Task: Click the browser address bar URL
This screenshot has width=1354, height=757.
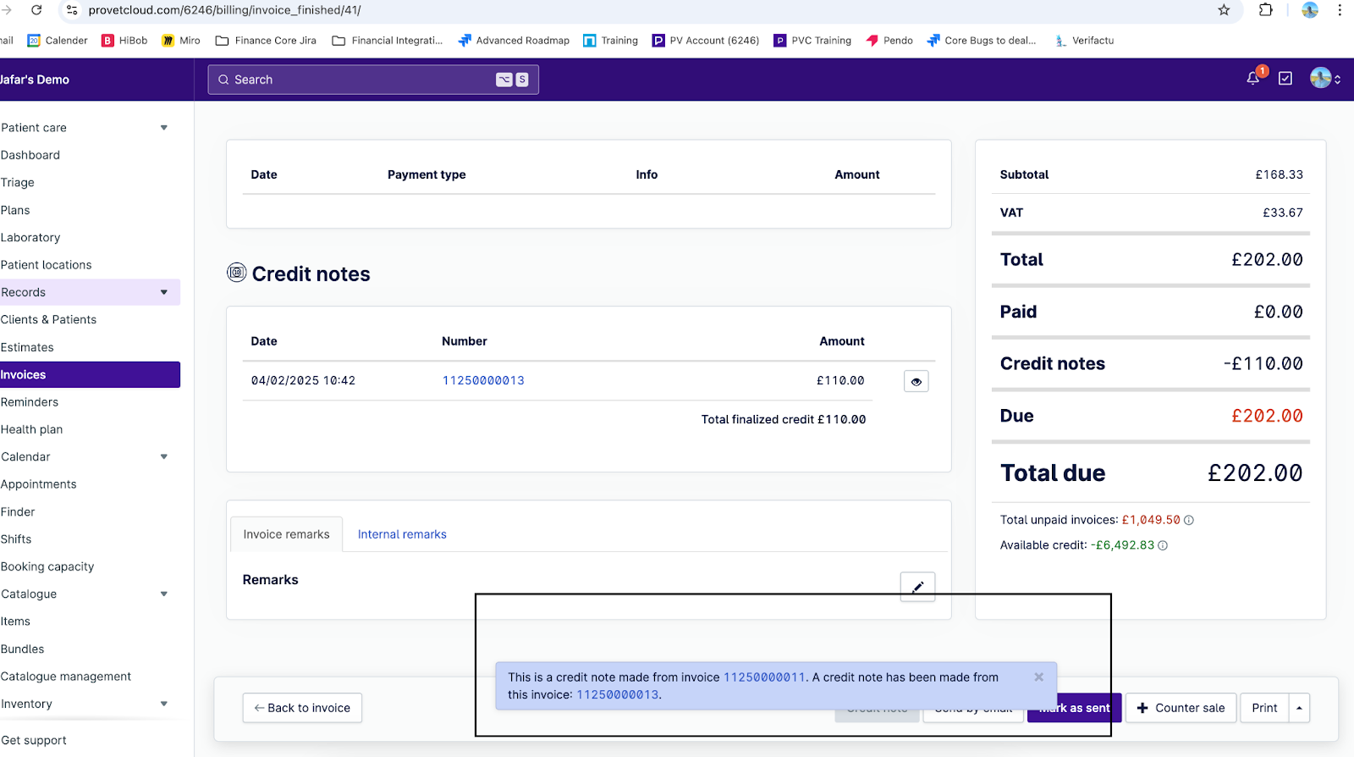Action: [224, 10]
